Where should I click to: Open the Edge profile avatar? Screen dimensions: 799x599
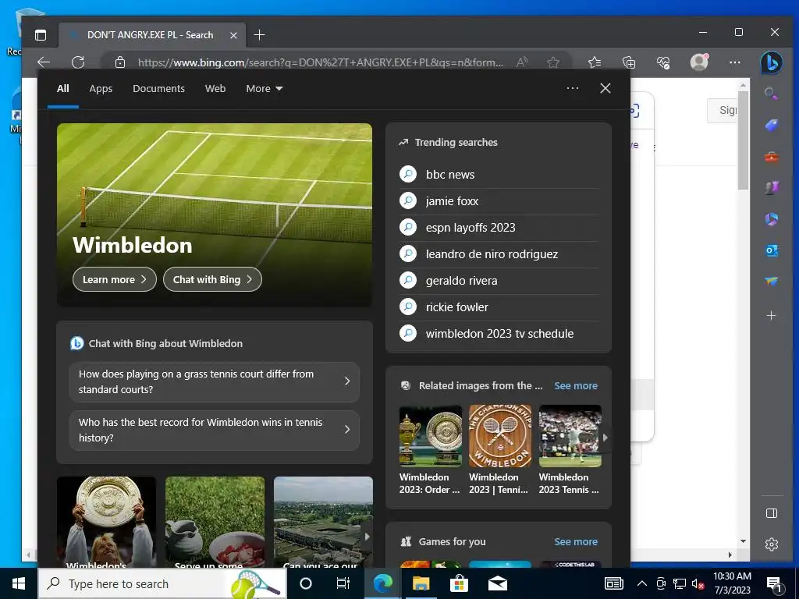pos(699,62)
